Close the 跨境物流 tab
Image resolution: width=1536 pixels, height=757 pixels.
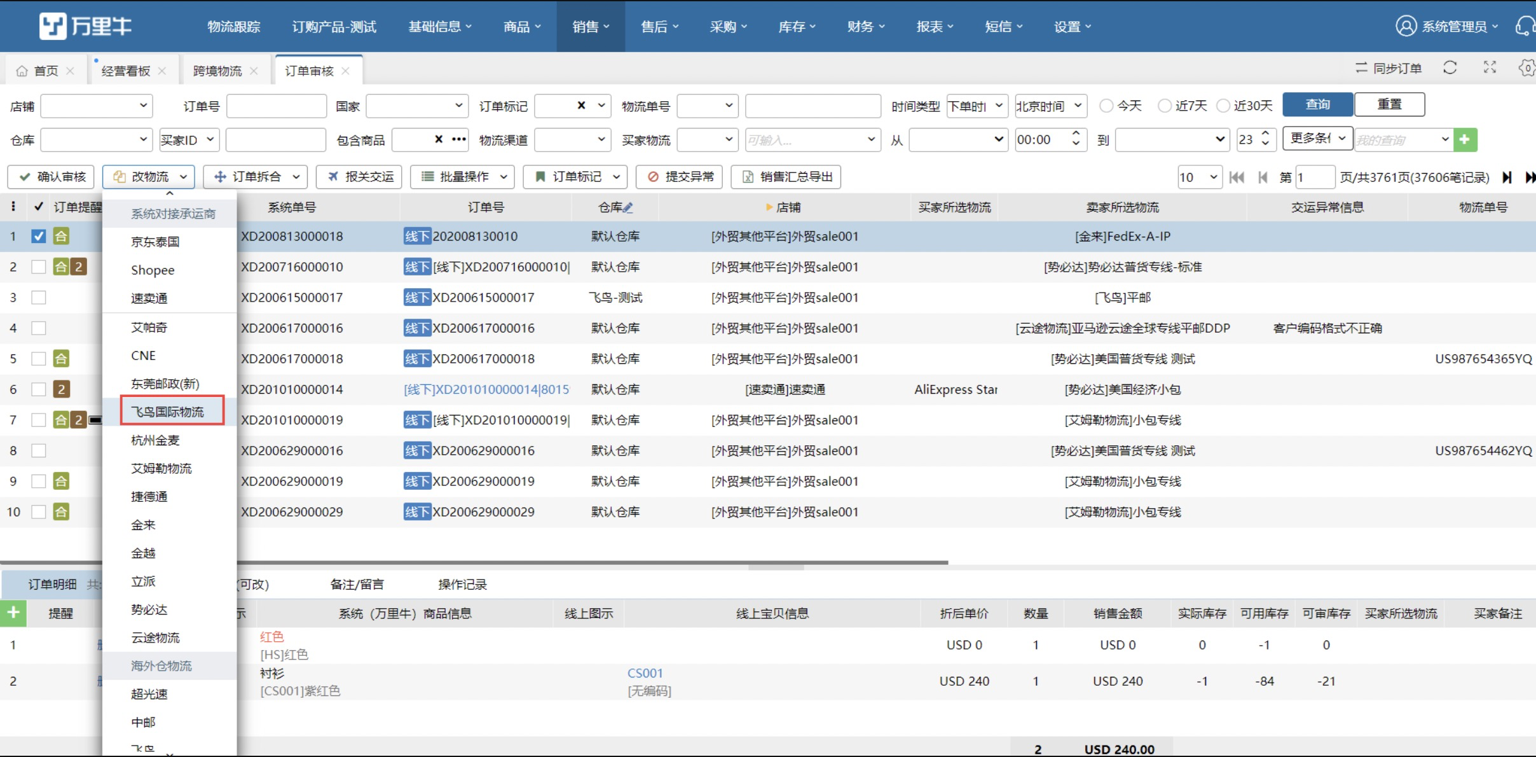click(254, 71)
